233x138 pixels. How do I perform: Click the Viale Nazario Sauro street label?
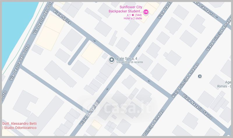point(197,106)
